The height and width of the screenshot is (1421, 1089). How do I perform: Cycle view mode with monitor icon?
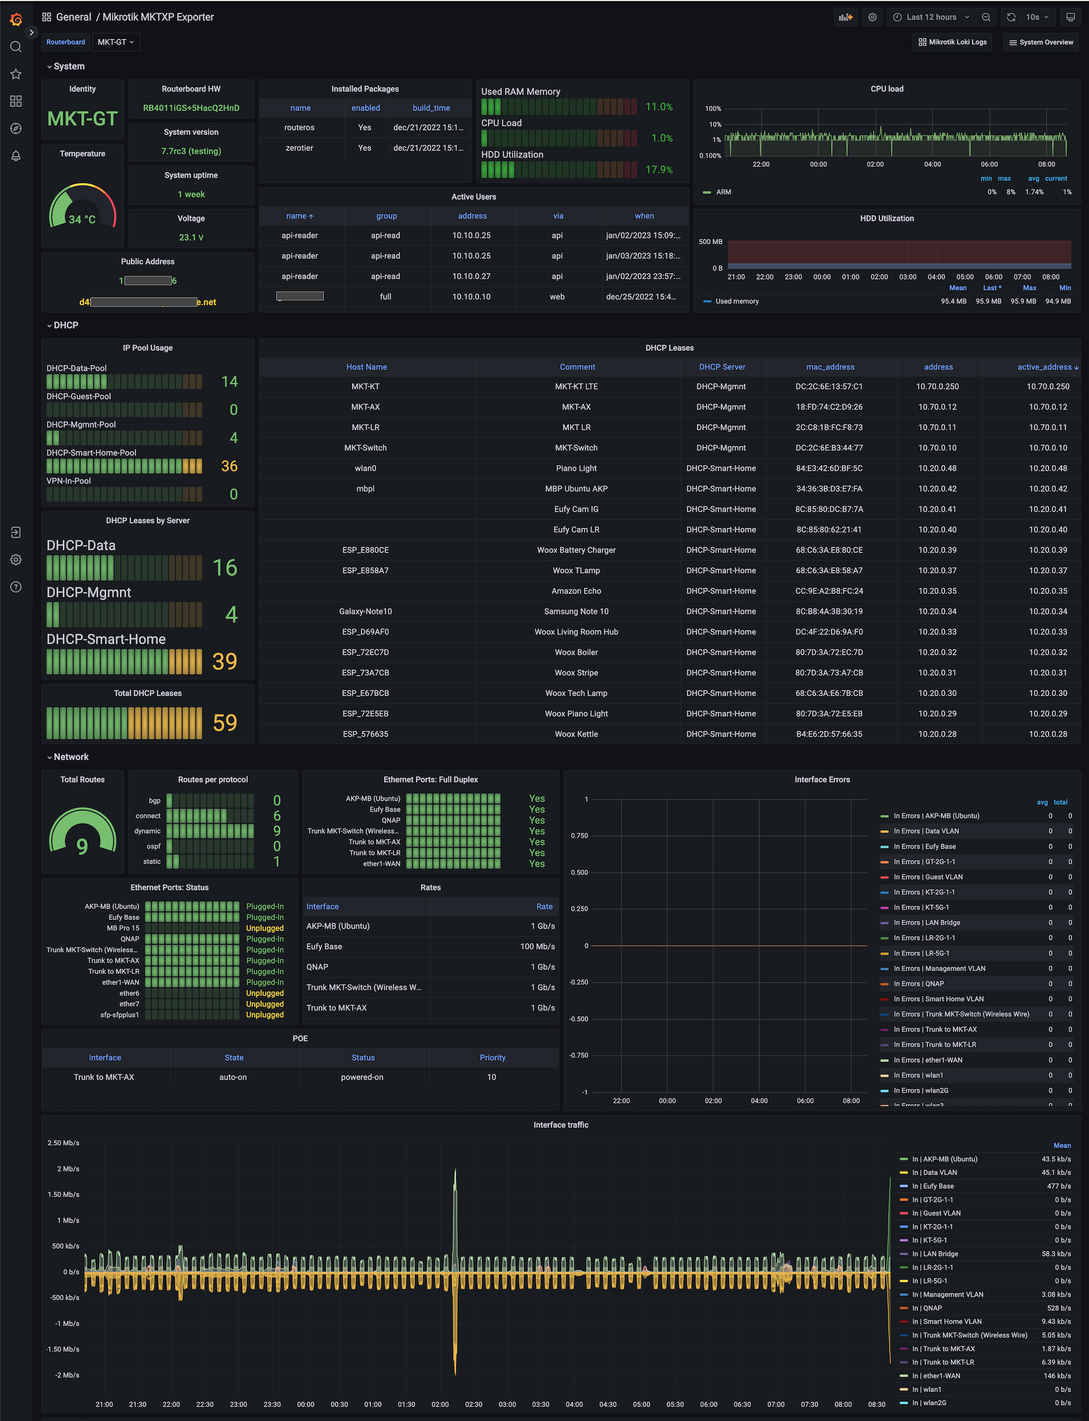(1071, 17)
